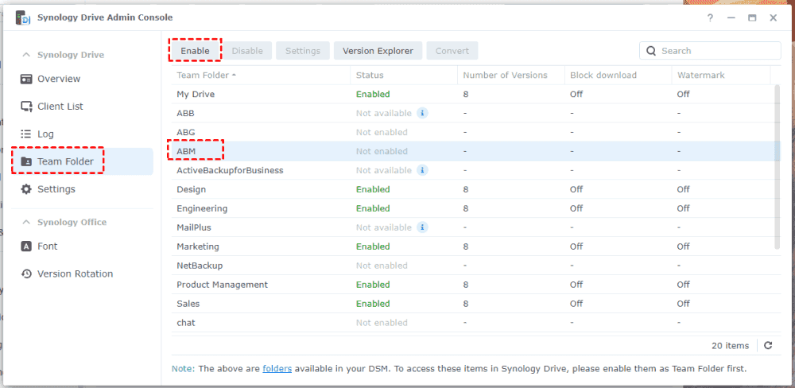Image resolution: width=795 pixels, height=388 pixels.
Task: Open the Log page
Action: pos(82,134)
